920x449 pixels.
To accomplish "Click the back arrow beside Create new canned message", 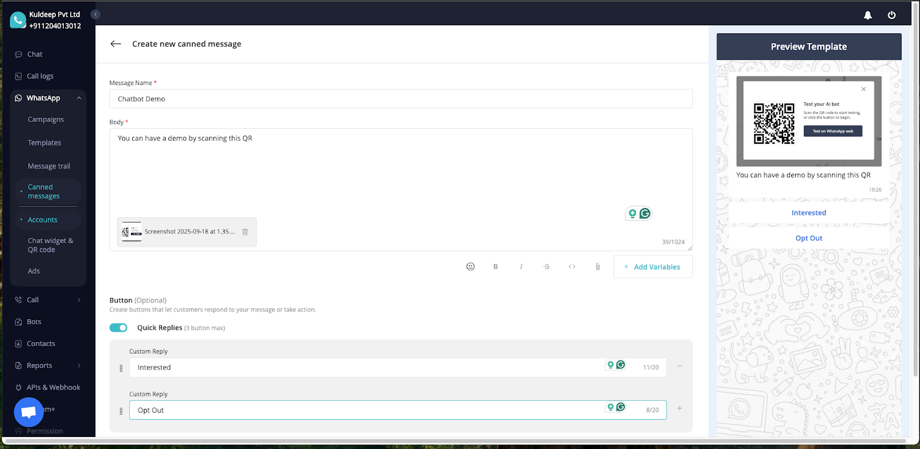I will click(x=116, y=44).
